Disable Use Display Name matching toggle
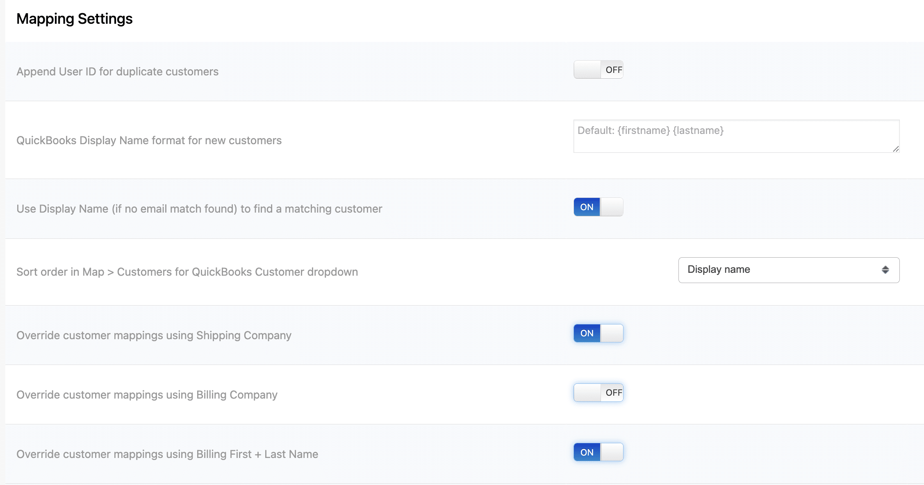 pos(598,207)
